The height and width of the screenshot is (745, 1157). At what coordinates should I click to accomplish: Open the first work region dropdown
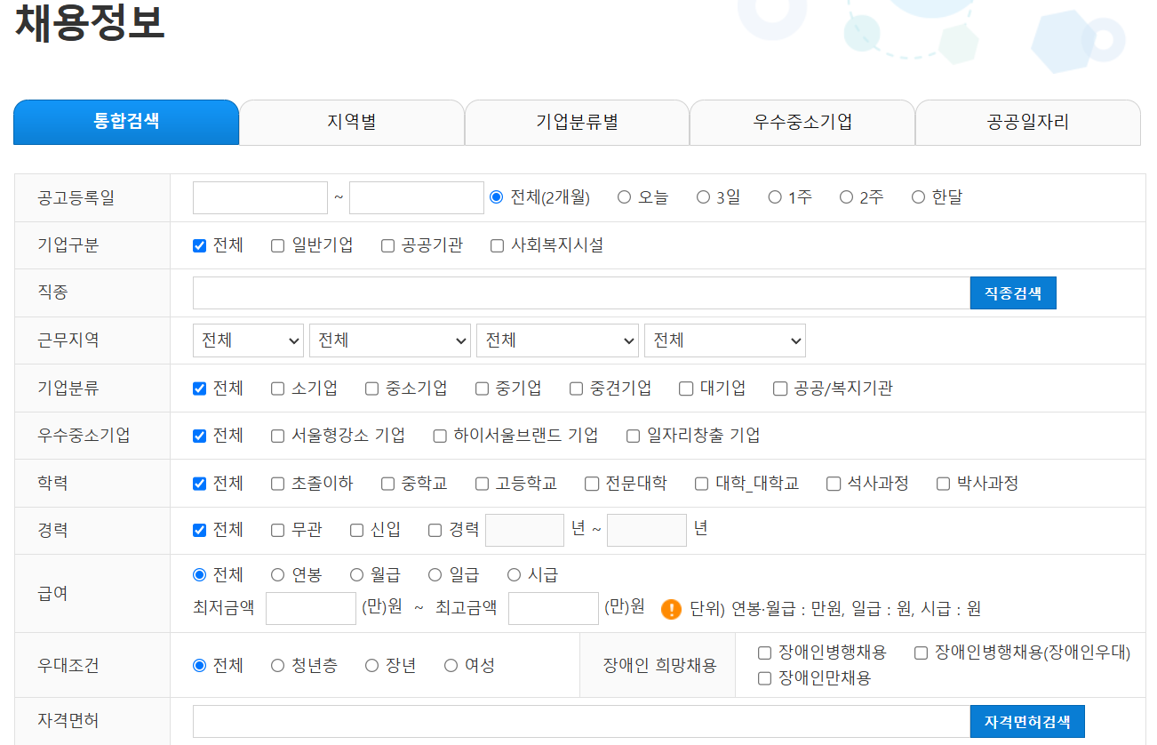[x=248, y=340]
